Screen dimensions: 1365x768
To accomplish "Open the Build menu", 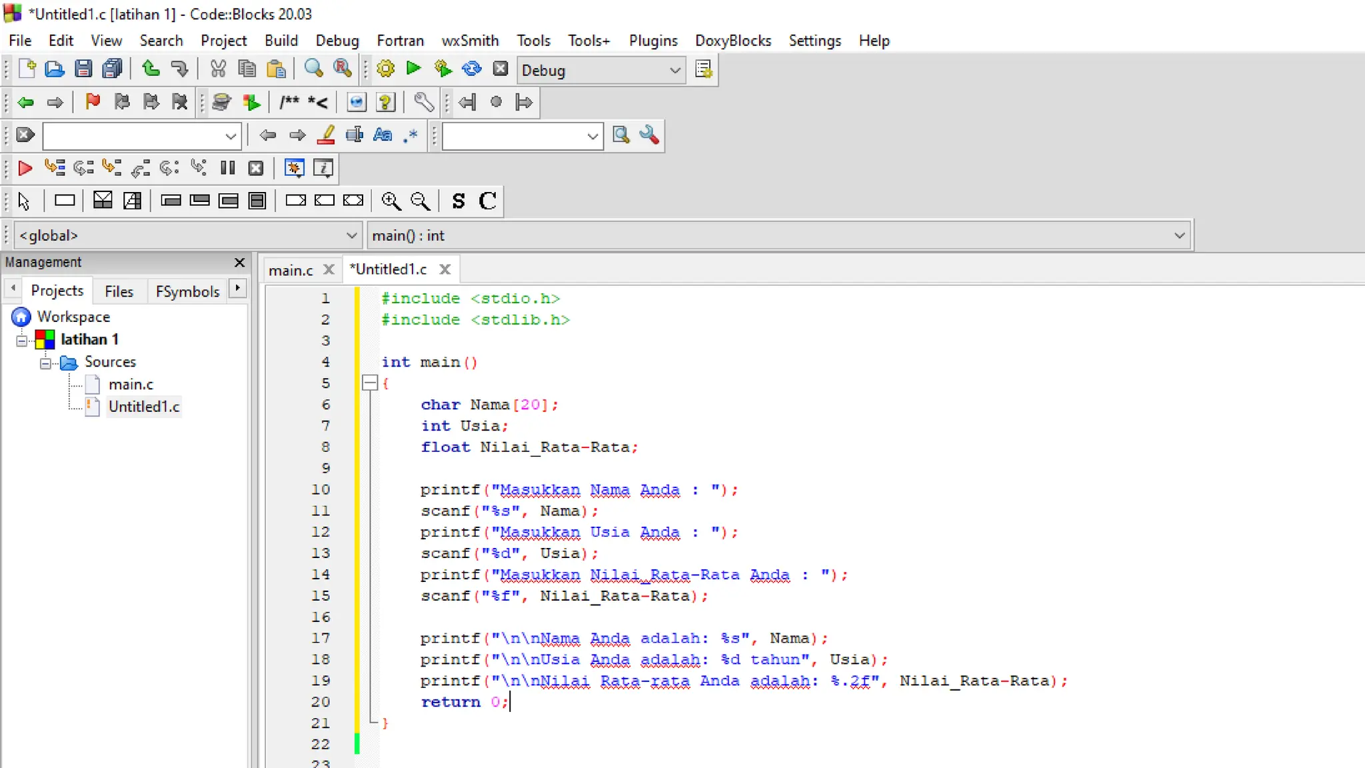I will coord(281,41).
